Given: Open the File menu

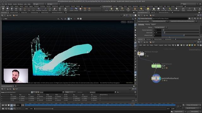Looking at the screenshot, I should click(3, 4).
